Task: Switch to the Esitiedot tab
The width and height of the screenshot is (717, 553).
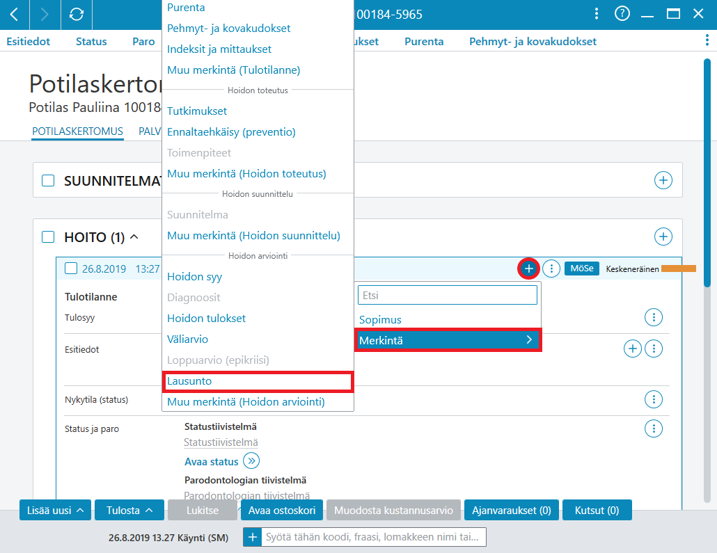Action: coord(29,42)
